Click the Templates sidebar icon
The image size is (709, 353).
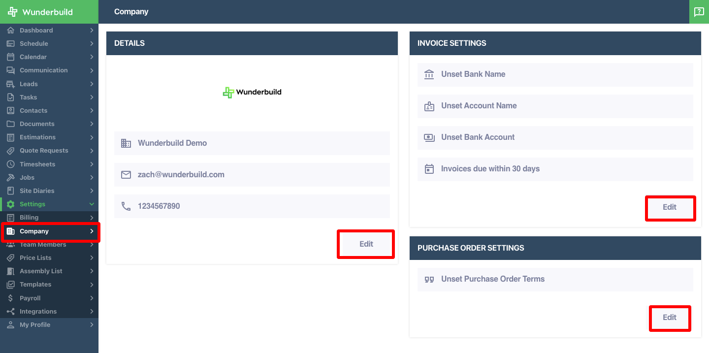(10, 285)
